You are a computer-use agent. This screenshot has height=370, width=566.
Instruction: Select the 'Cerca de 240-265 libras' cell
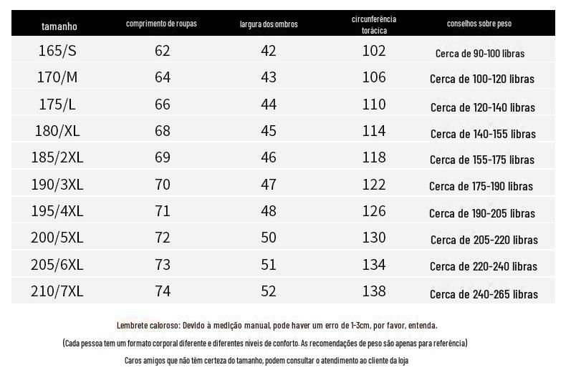(484, 294)
